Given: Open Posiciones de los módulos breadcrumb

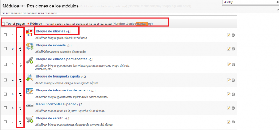Looking at the screenshot, I should pos(53,6).
